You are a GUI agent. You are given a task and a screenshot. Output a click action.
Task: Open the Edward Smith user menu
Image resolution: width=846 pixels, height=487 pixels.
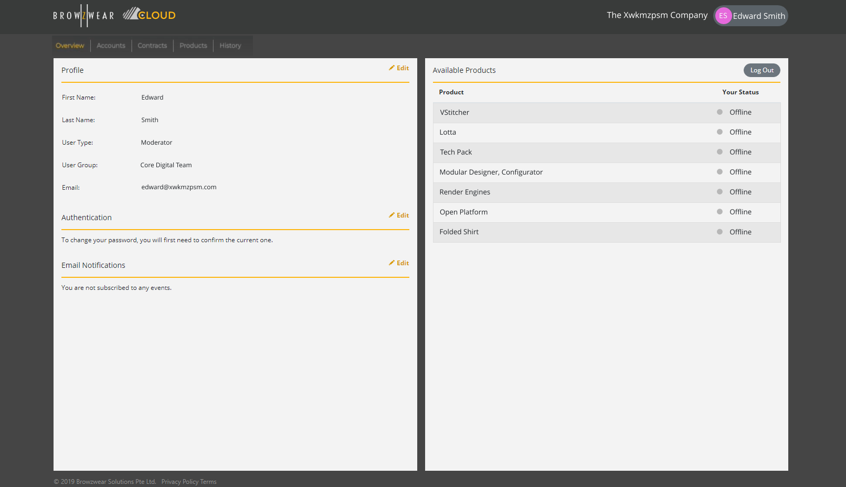coord(750,16)
